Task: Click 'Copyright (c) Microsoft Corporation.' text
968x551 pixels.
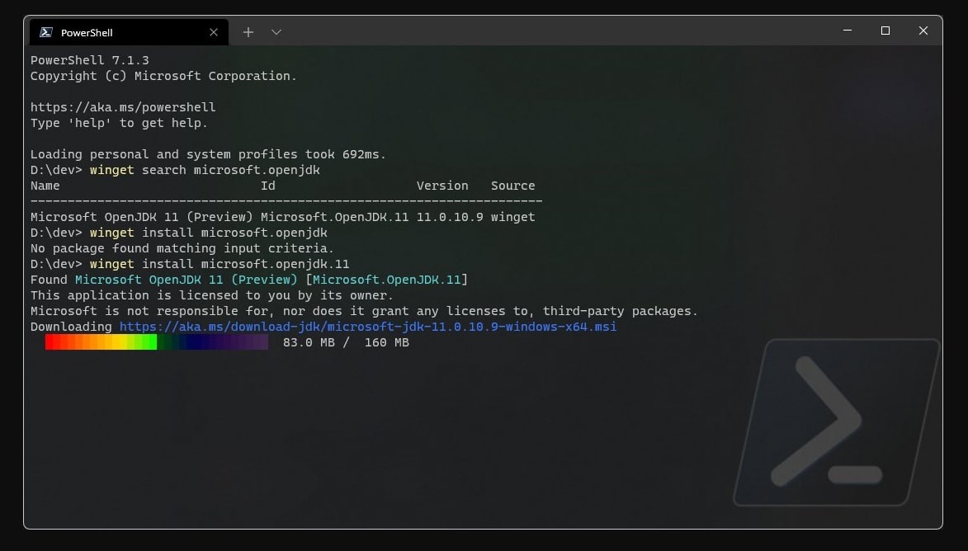Action: coord(163,76)
